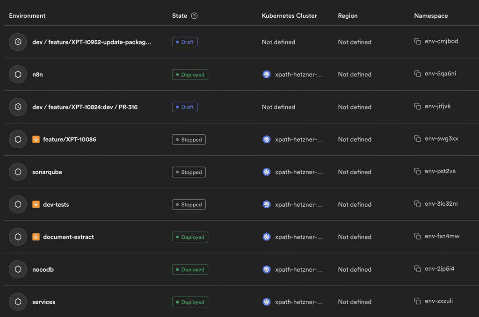This screenshot has height=317, width=479.
Task: Click the hexagon icon for sonarqube environment
Action: [18, 172]
